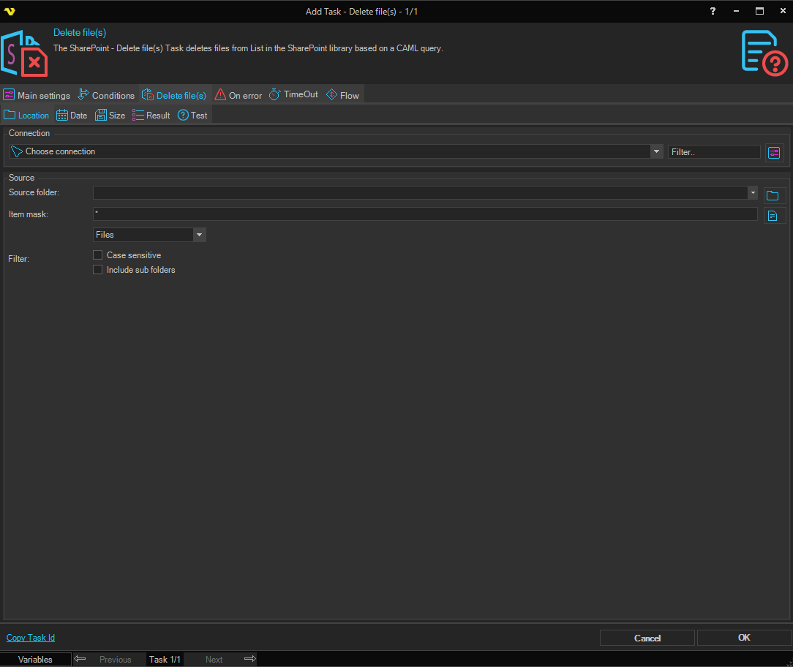
Task: Open connection manager icon beside Filter field
Action: pyautogui.click(x=774, y=152)
